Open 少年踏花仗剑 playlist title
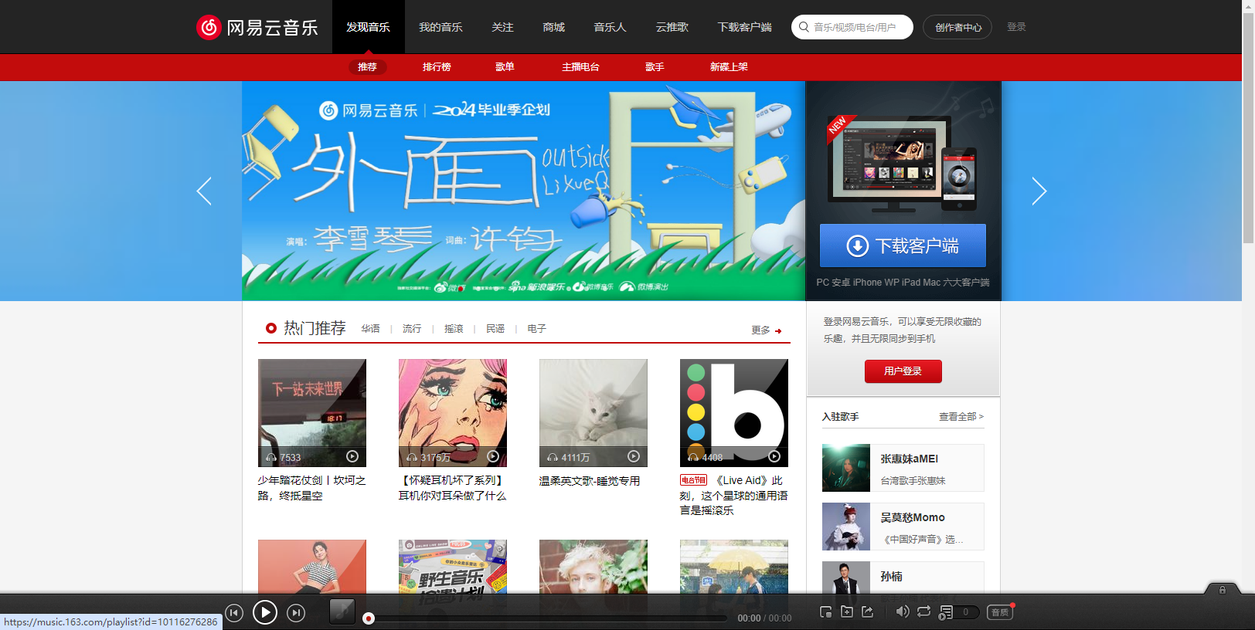The width and height of the screenshot is (1255, 630). tap(311, 488)
